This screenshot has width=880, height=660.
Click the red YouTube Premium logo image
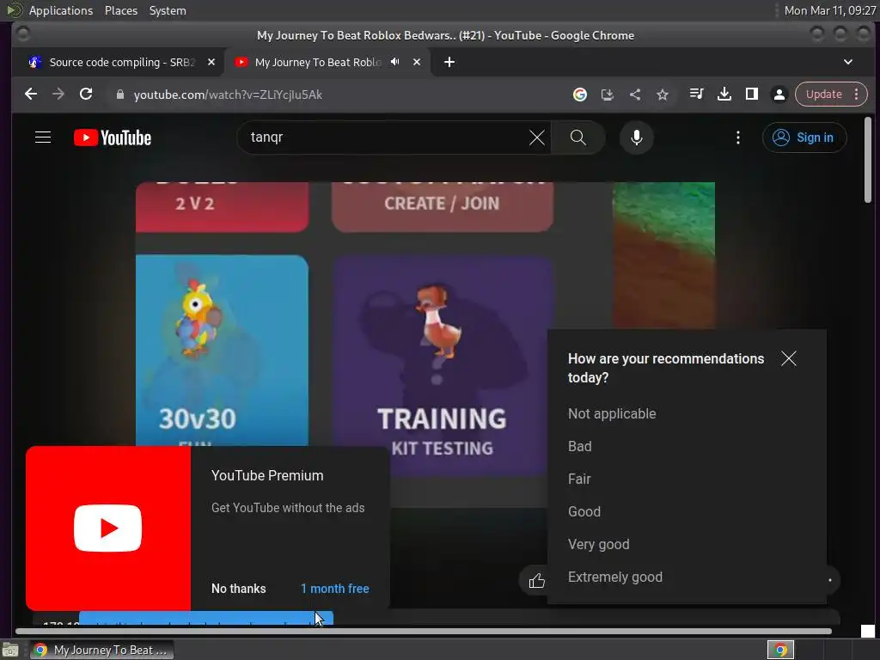(x=107, y=529)
